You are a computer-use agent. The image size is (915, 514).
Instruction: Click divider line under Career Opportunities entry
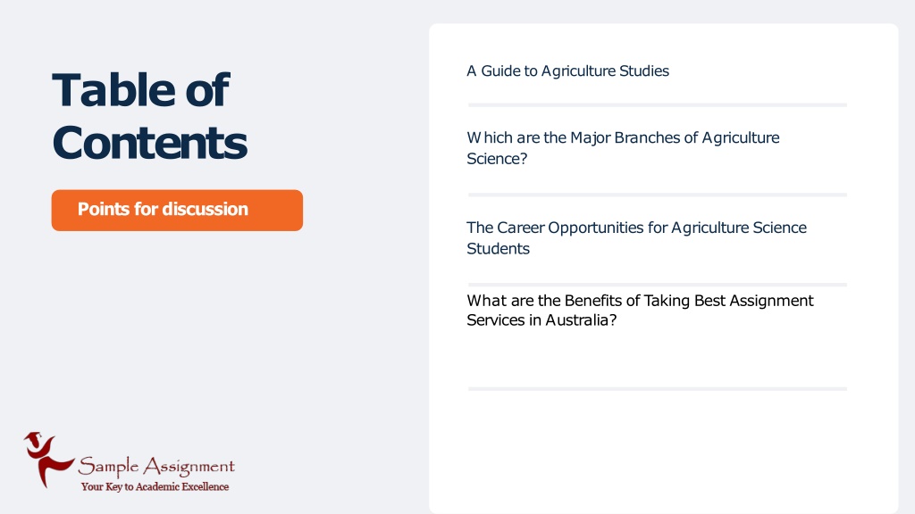click(657, 285)
